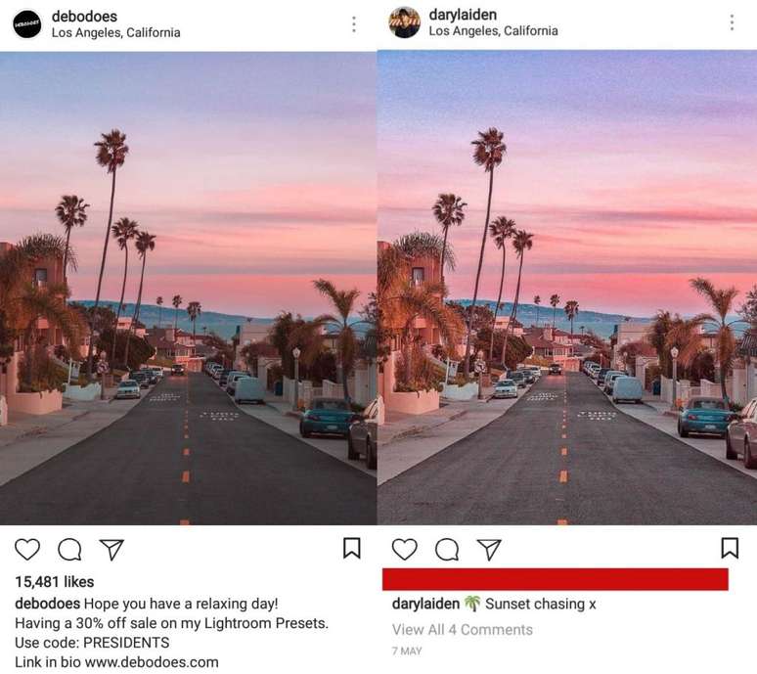This screenshot has width=757, height=674.
Task: Open Los Angeles location under debodoes
Action: coord(115,32)
